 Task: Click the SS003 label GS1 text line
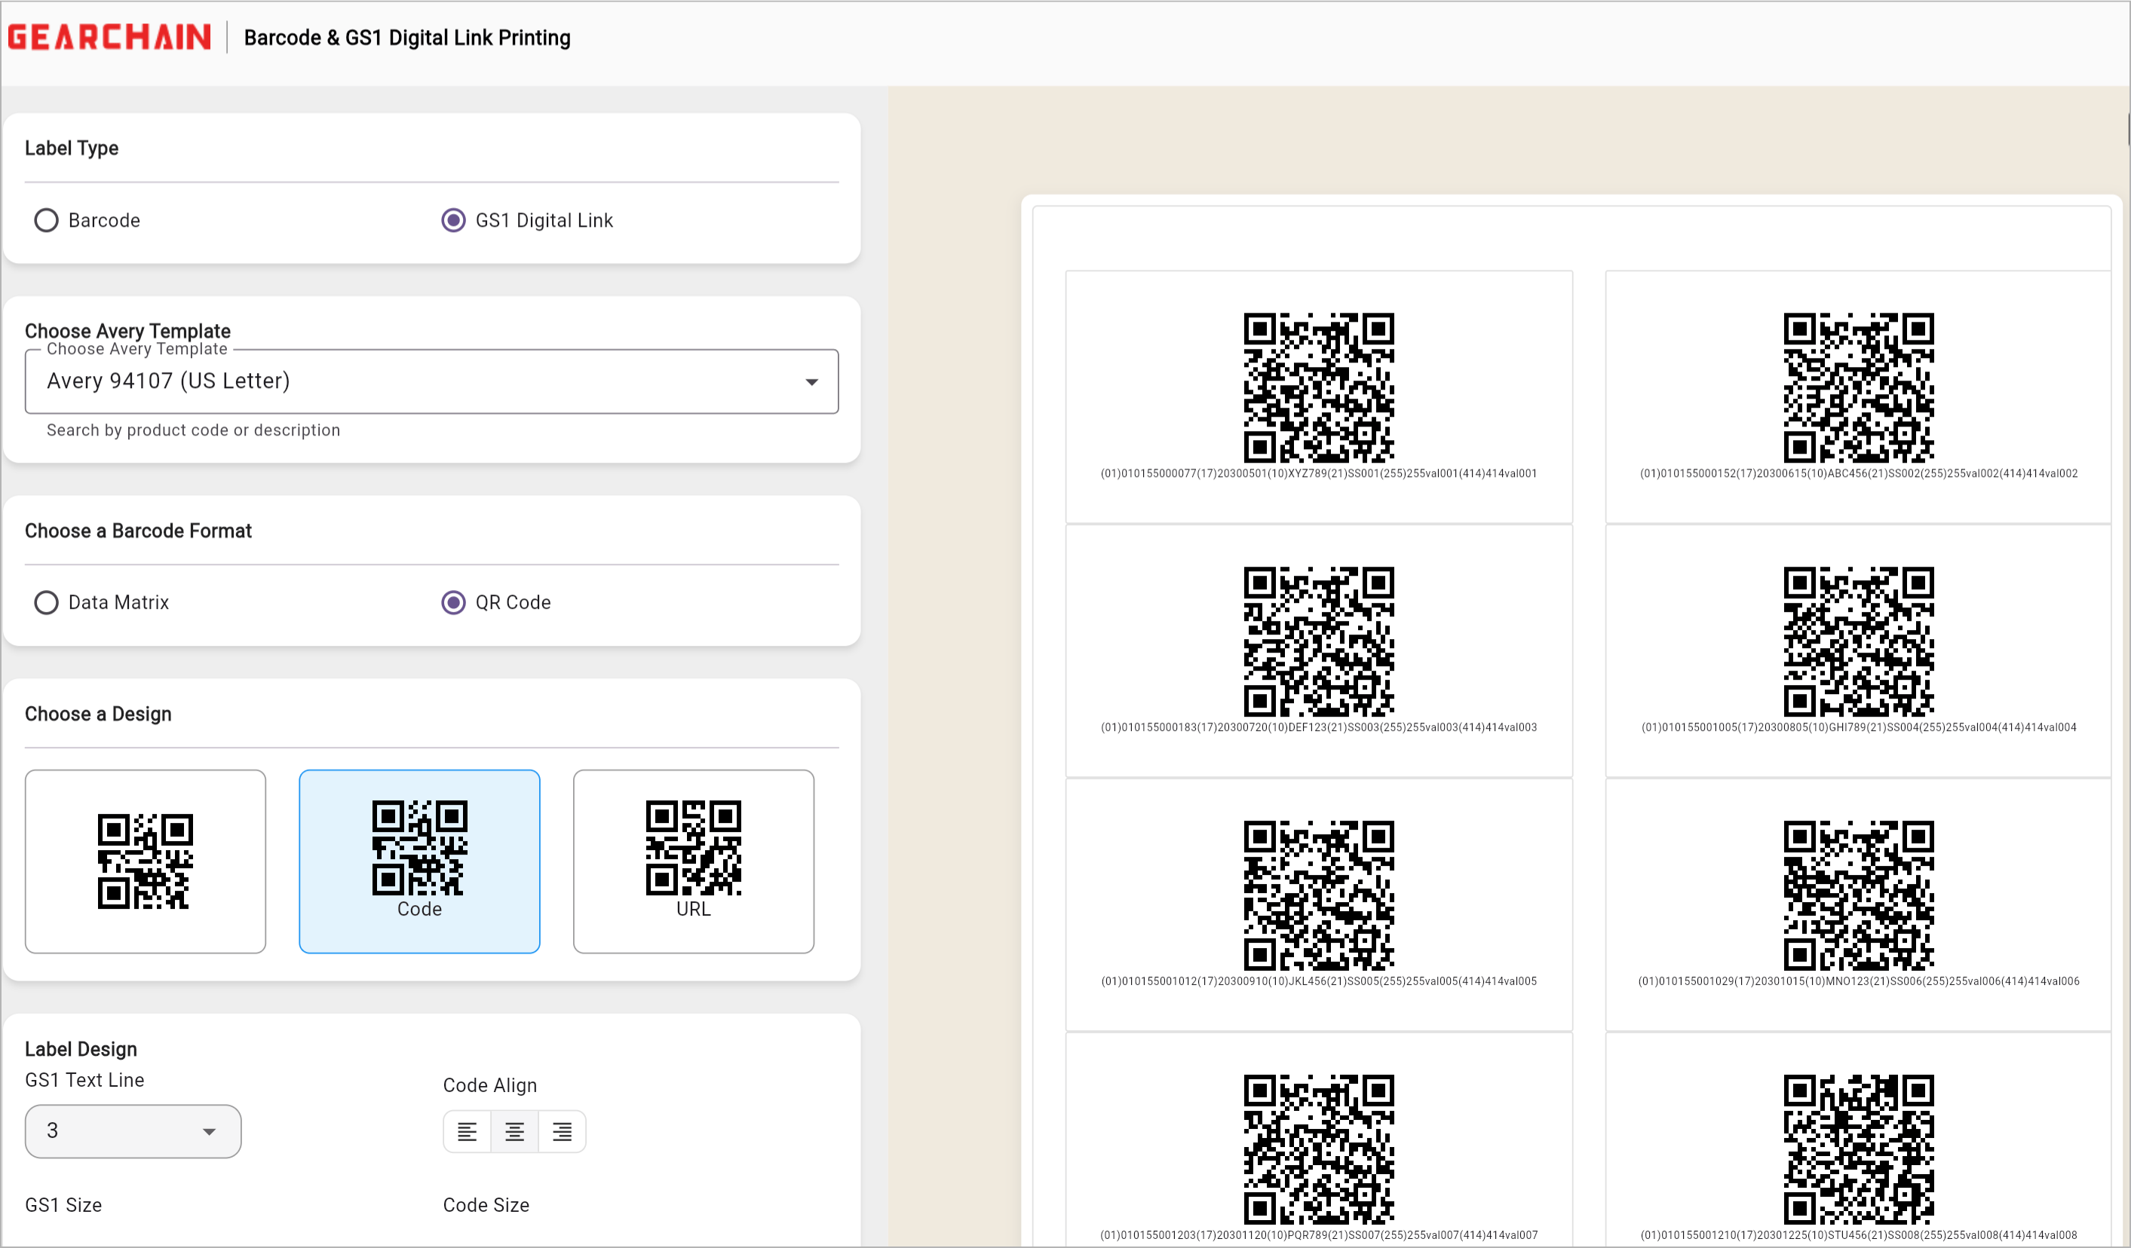[x=1318, y=727]
